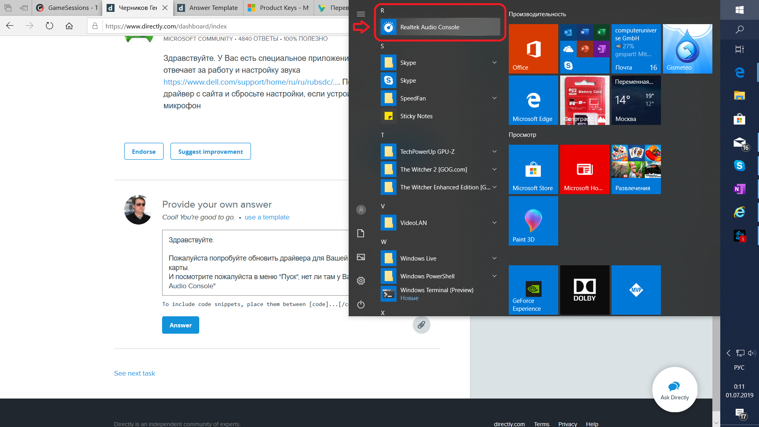Image resolution: width=759 pixels, height=427 pixels.
Task: Open the Pictures icon in the Start rail
Action: coord(361,257)
